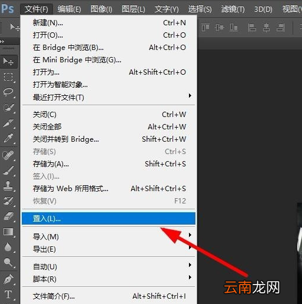Click Align top edges icon
Image resolution: width=302 pixels, height=304 pixels.
(205, 28)
